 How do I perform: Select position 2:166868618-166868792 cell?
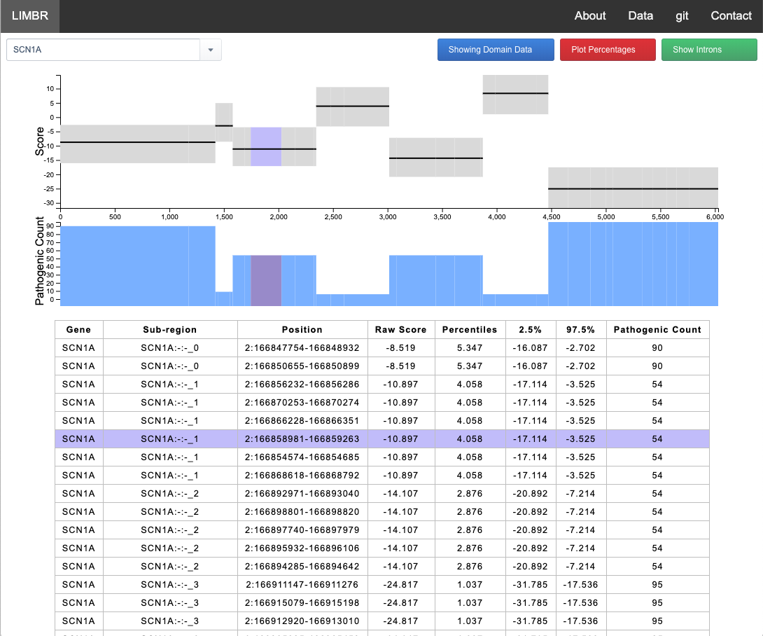[x=302, y=476]
